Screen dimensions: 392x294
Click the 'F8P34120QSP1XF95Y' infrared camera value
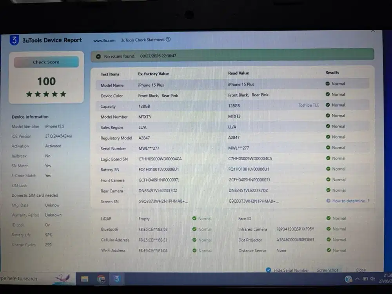click(295, 229)
